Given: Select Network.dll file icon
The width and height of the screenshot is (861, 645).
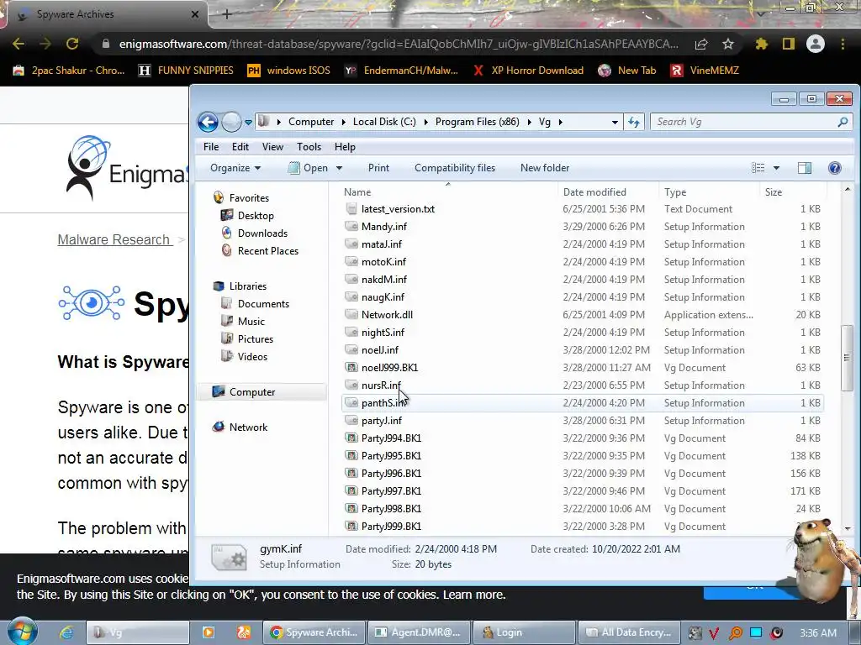Looking at the screenshot, I should [351, 315].
